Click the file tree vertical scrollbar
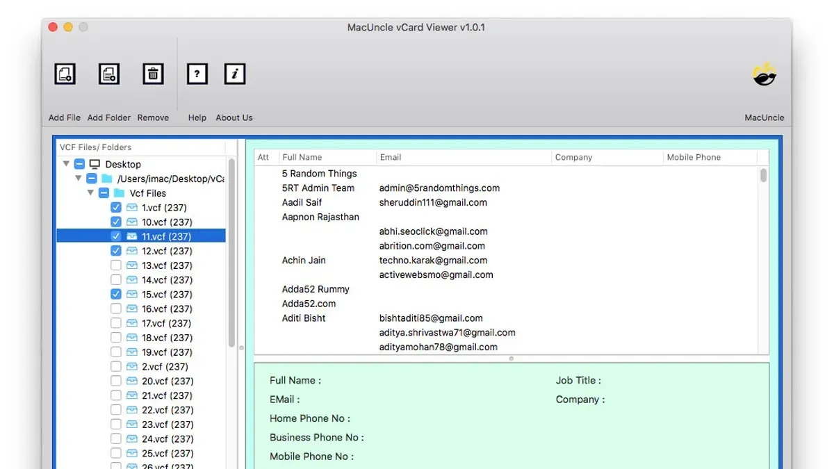This screenshot has height=469, width=834. coord(231,254)
